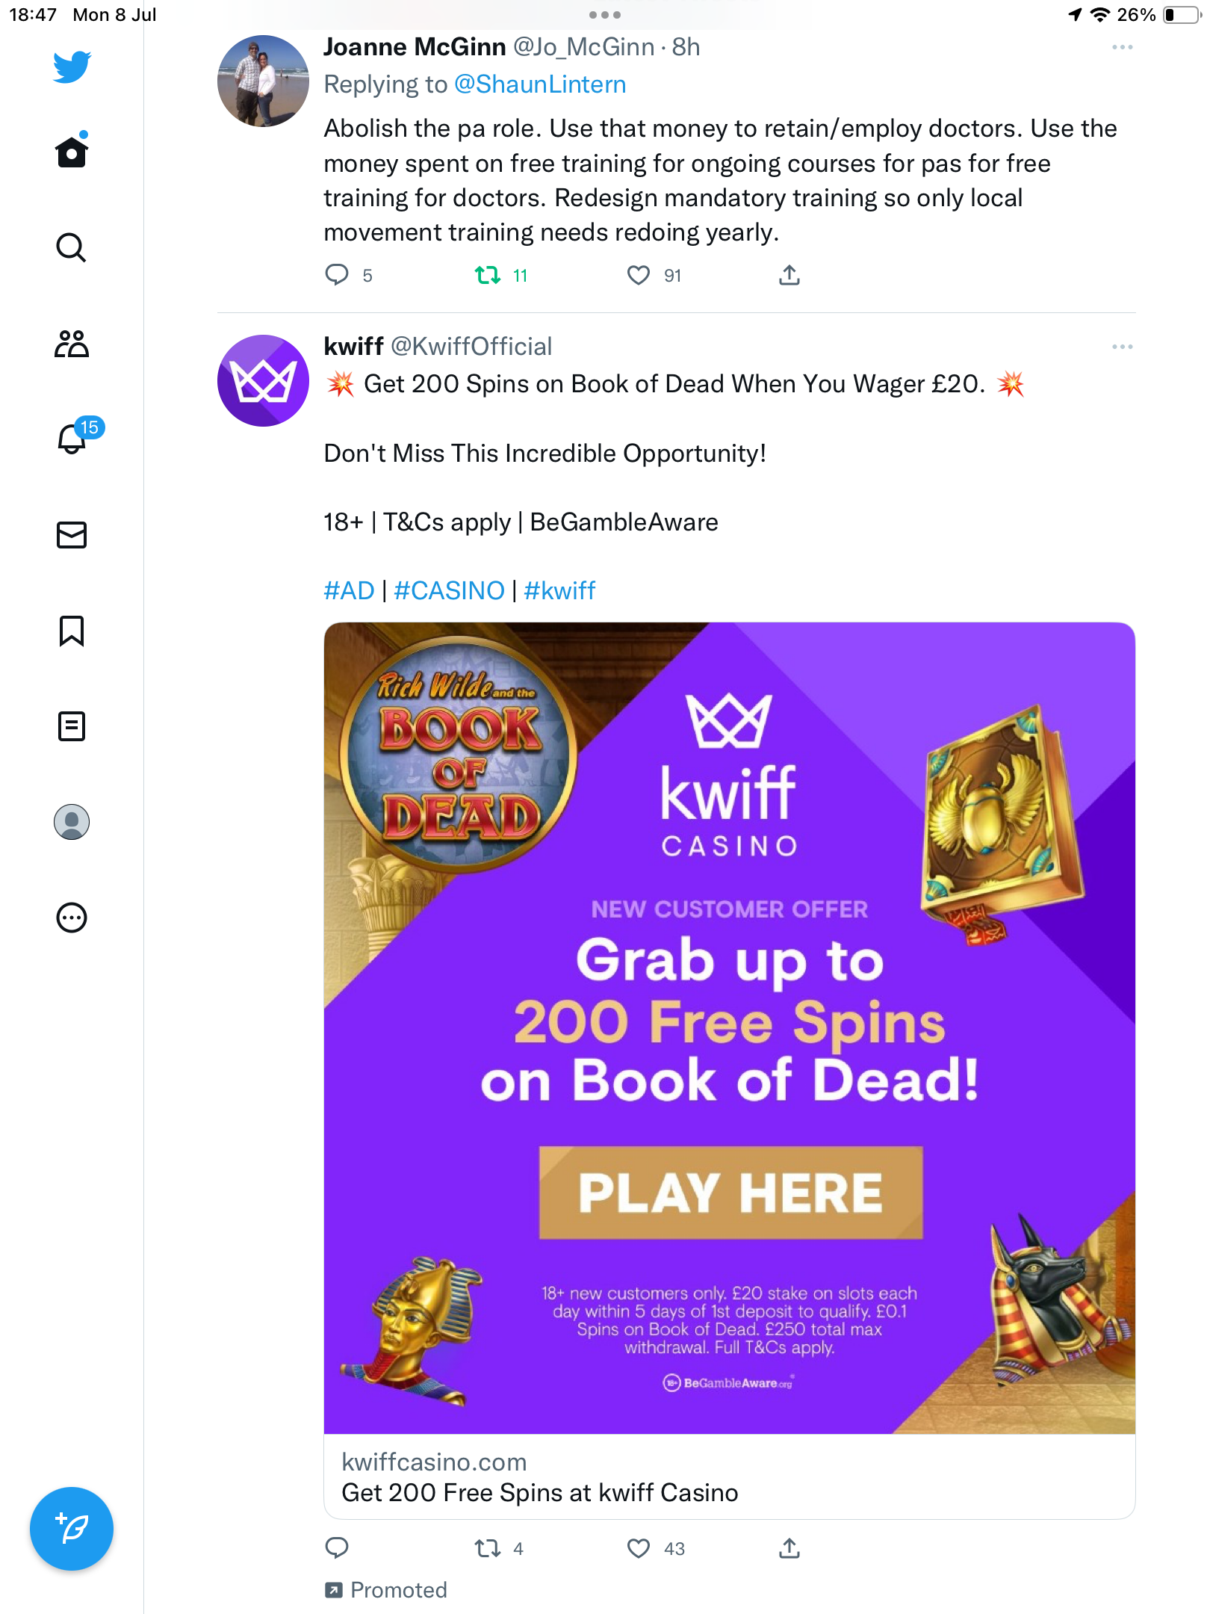The height and width of the screenshot is (1614, 1210).
Task: Toggle like on Joanne McGinn's reply
Action: tap(639, 276)
